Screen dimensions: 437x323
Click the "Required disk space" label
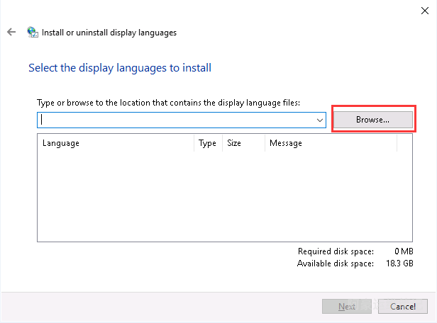pyautogui.click(x=334, y=252)
